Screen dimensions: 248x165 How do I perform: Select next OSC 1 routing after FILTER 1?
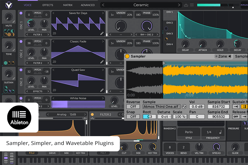[48, 35]
